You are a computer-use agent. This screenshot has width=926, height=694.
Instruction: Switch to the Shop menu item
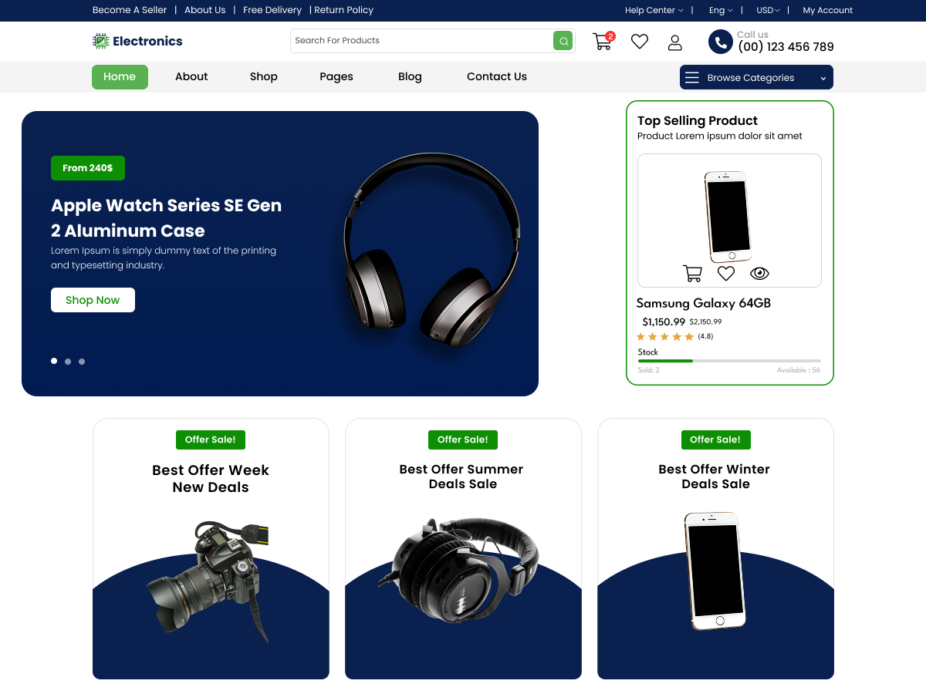point(263,76)
